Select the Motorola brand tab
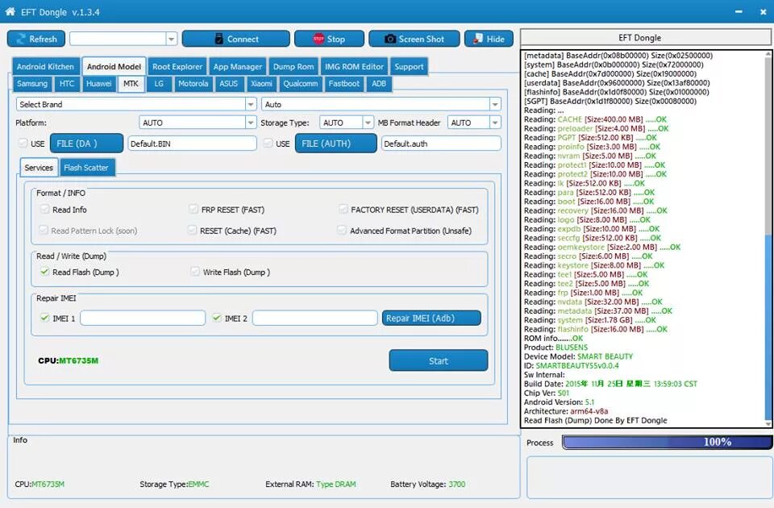The width and height of the screenshot is (774, 508). 193,84
